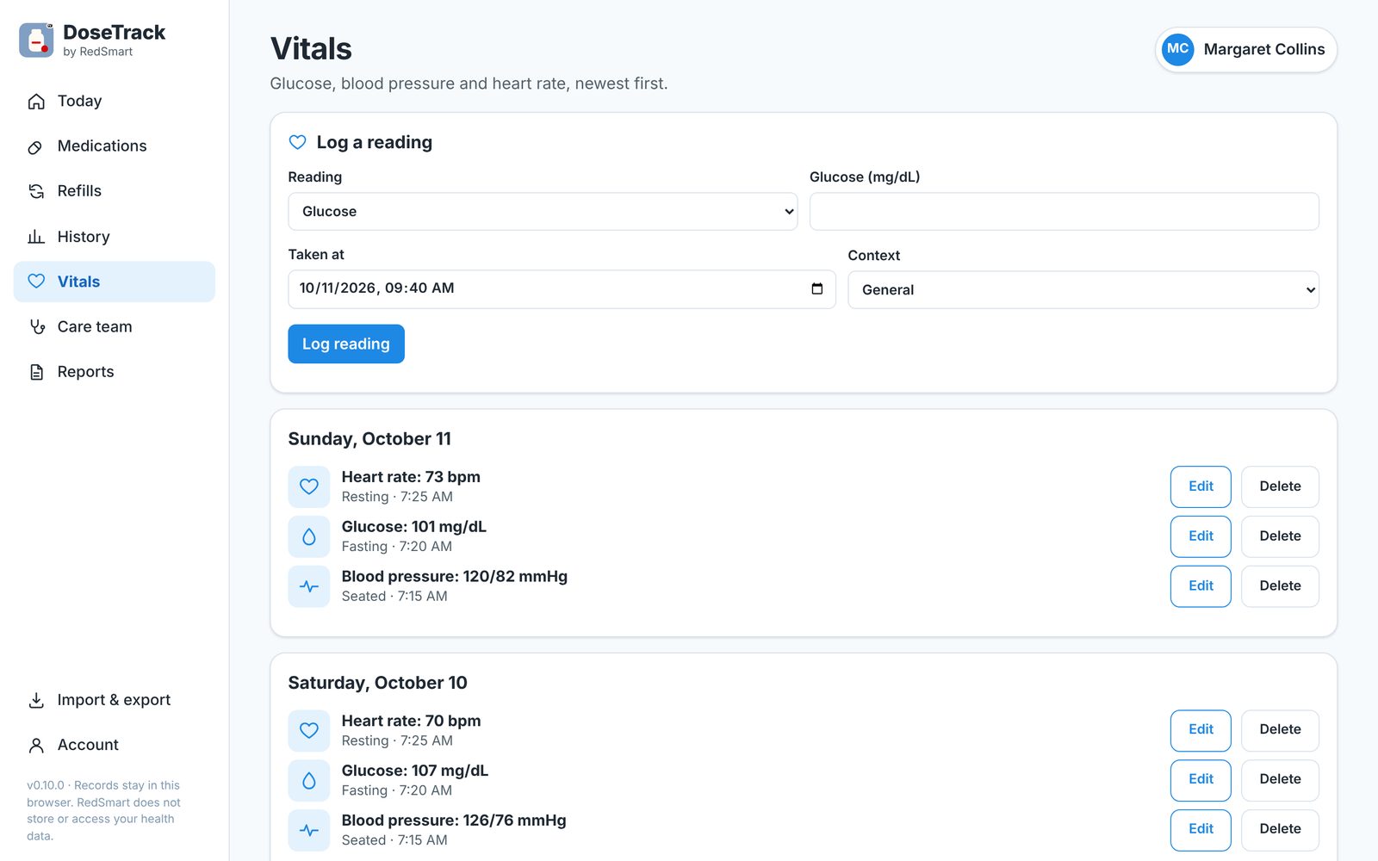Click the Import & export download icon
The width and height of the screenshot is (1378, 861).
click(x=36, y=700)
